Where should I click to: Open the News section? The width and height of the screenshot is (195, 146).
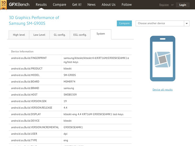point(91,5)
